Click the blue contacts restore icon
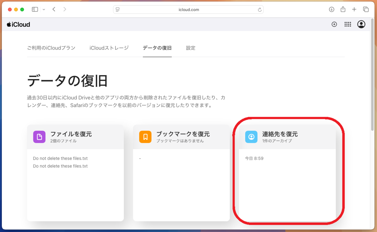377x232 pixels. pos(251,137)
